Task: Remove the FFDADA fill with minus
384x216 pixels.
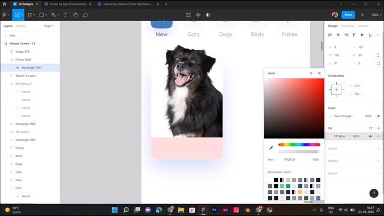Action: click(379, 136)
